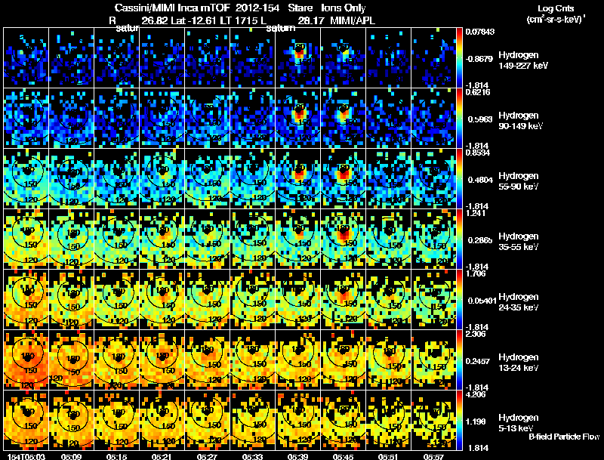Select the '05:57' time label
Image resolution: width=604 pixels, height=460 pixels.
point(433,456)
